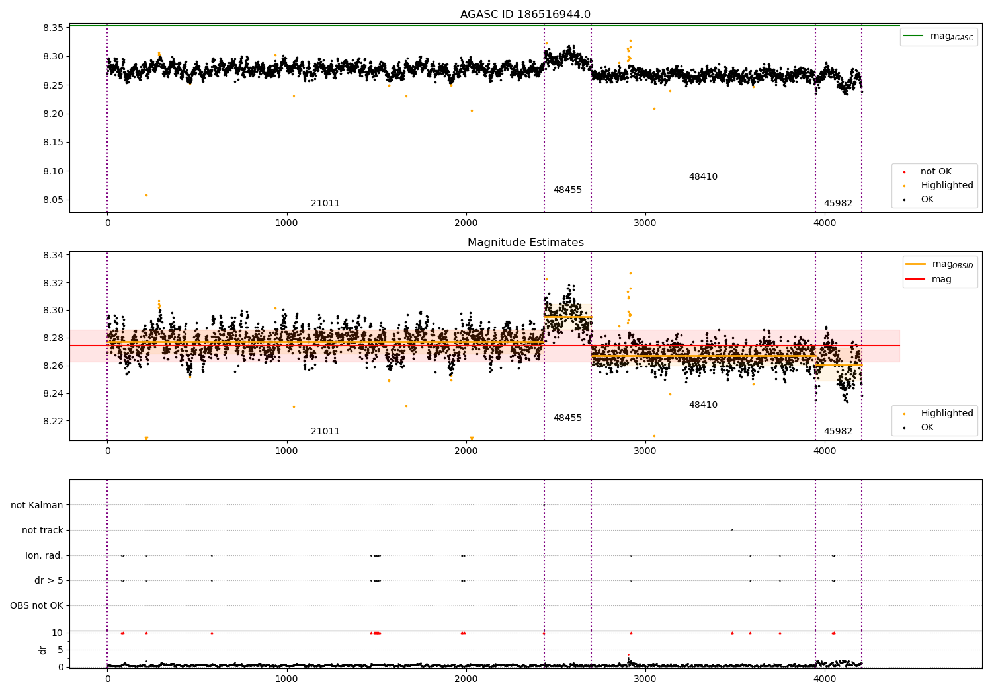Click y-axis tick '8.34' in the middle plot

pyautogui.click(x=53, y=256)
